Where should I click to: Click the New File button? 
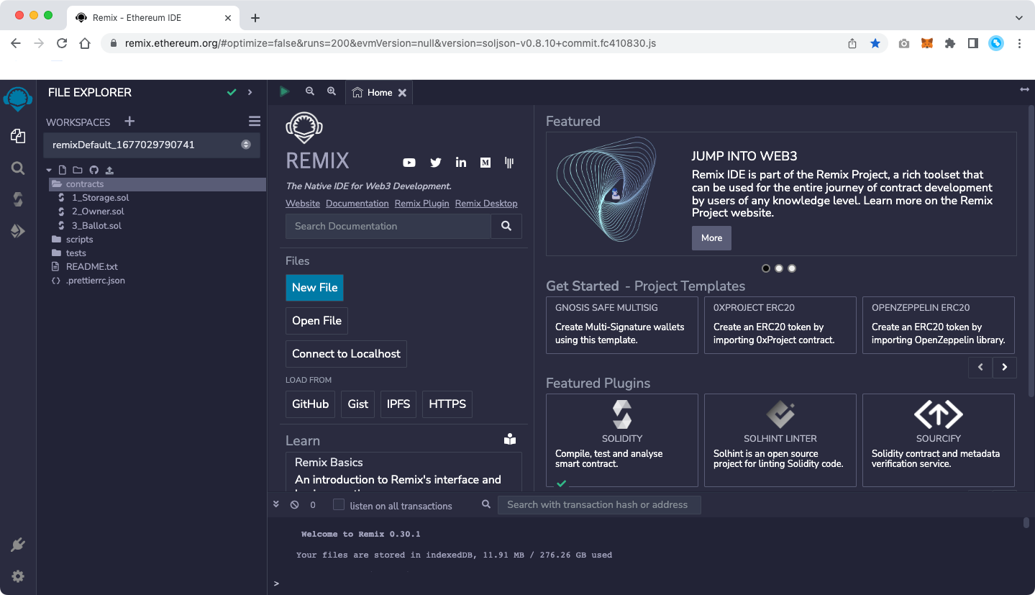[x=314, y=288]
